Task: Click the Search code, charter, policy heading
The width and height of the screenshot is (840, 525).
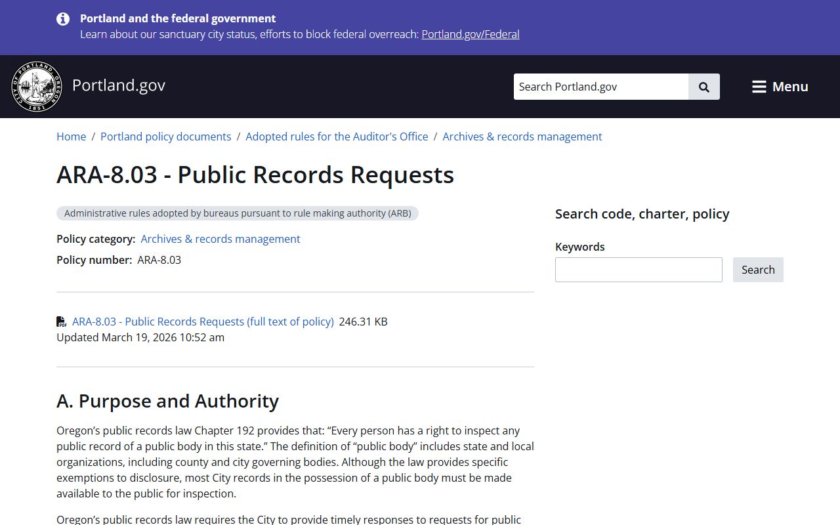Action: (x=642, y=214)
